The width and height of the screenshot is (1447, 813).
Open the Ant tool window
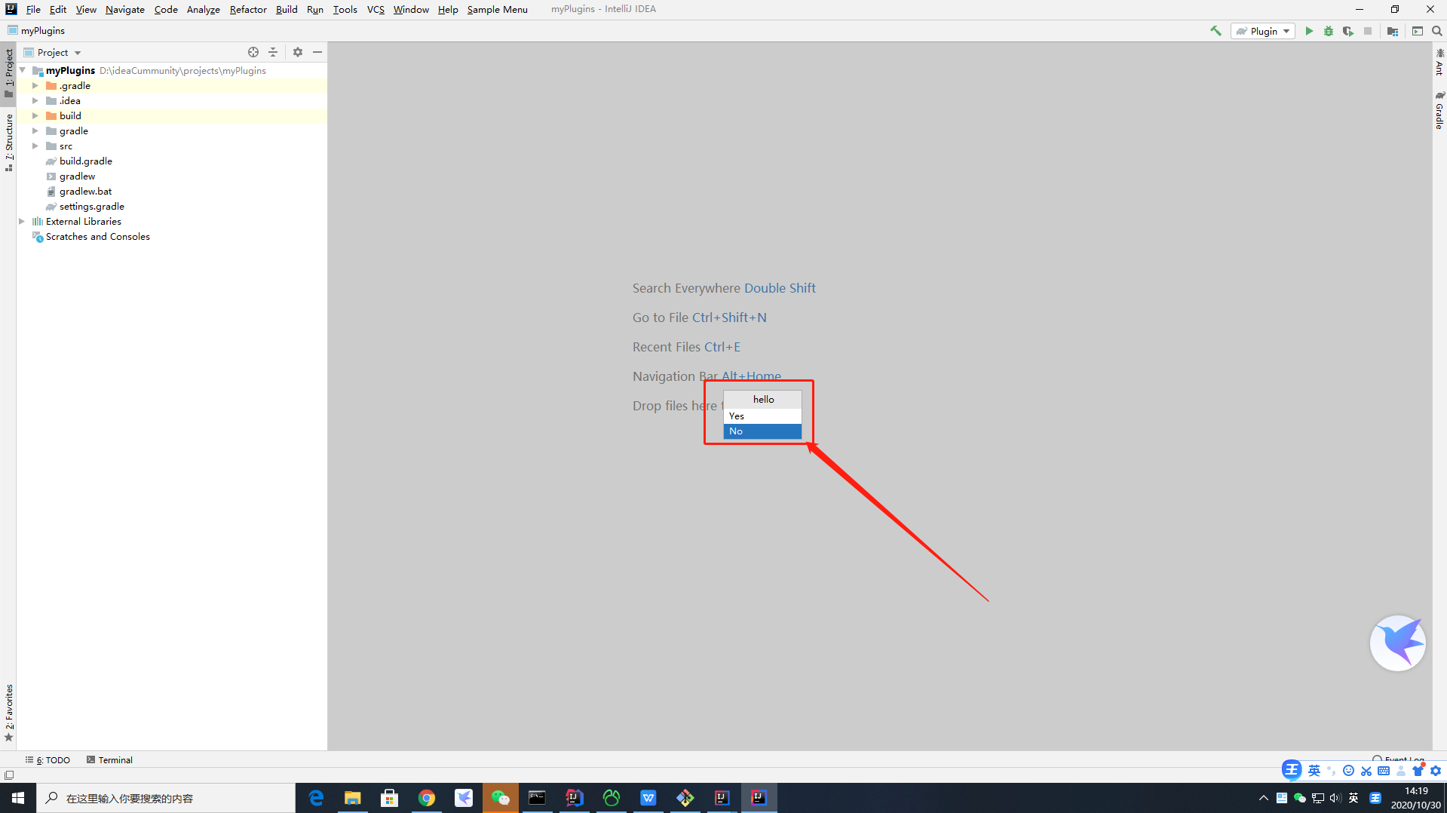click(x=1439, y=63)
